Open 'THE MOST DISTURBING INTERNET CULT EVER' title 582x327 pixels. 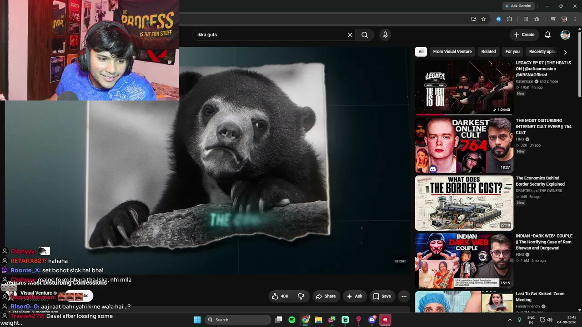click(x=544, y=127)
